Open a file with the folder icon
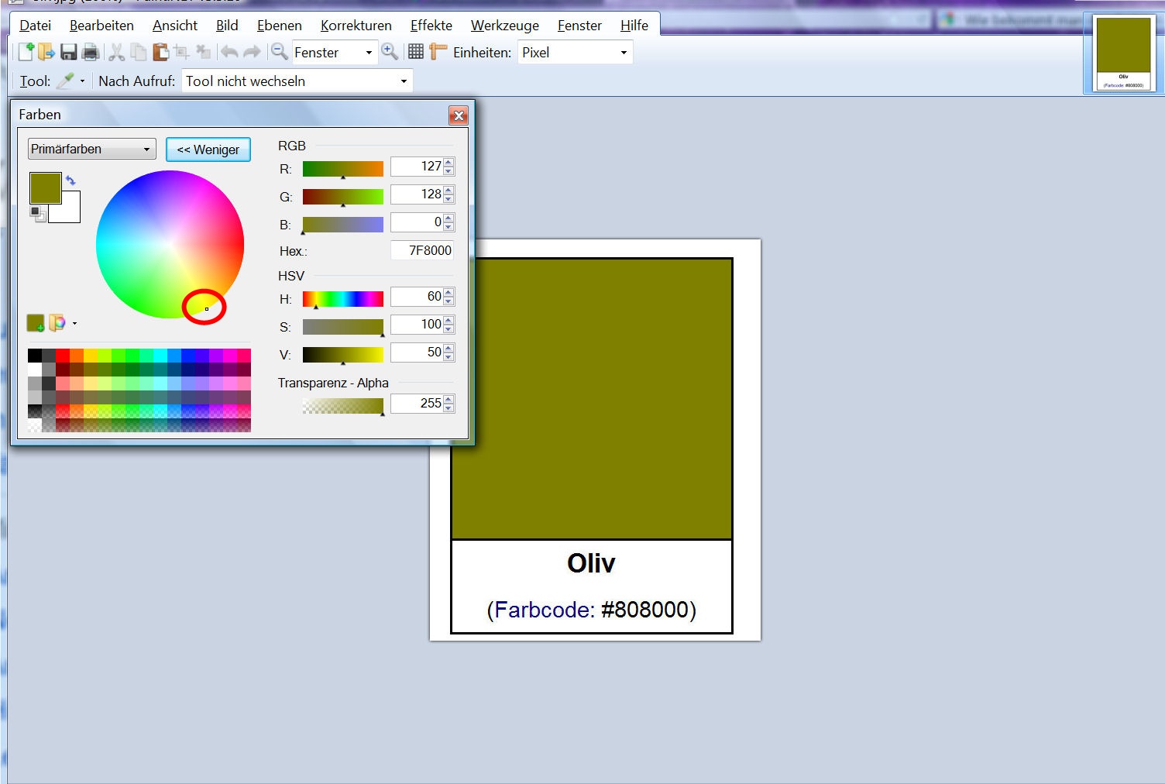This screenshot has width=1165, height=784. [47, 52]
